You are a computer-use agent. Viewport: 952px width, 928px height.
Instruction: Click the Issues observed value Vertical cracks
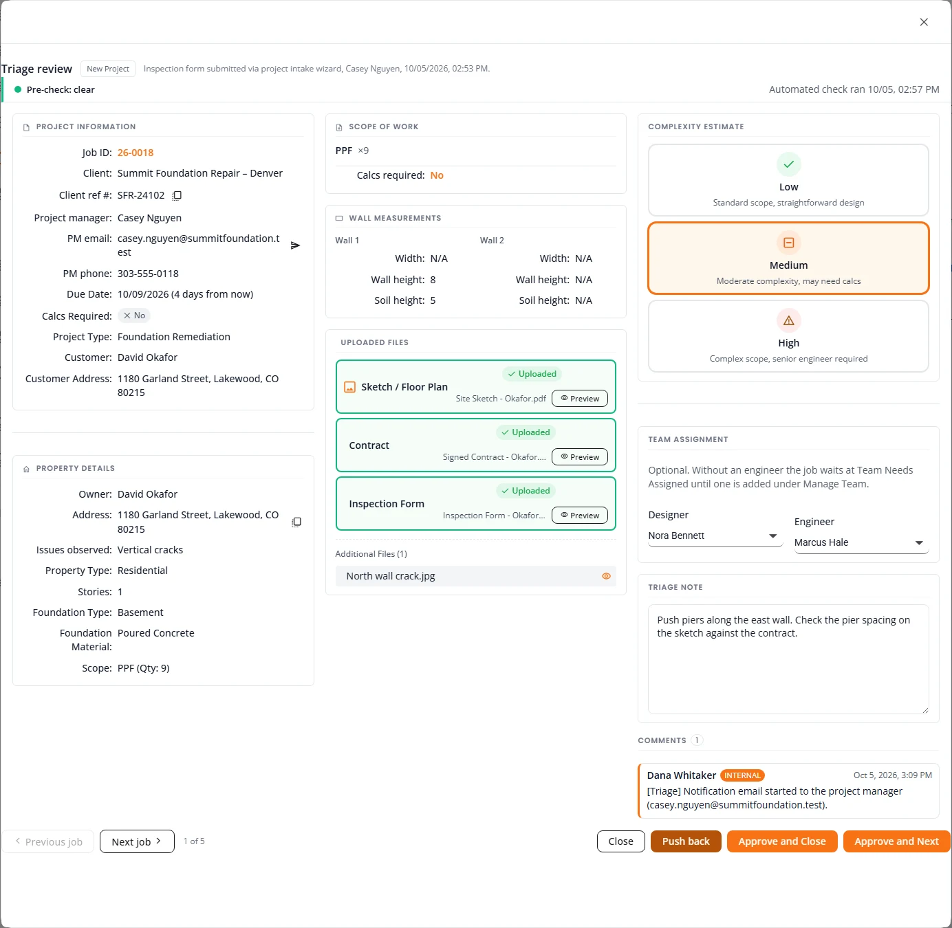(x=150, y=550)
